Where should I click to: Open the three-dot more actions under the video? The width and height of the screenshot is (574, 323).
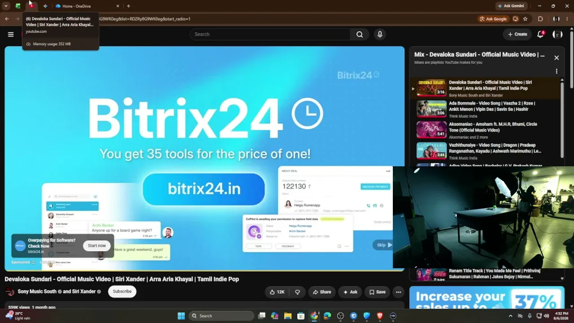click(398, 292)
